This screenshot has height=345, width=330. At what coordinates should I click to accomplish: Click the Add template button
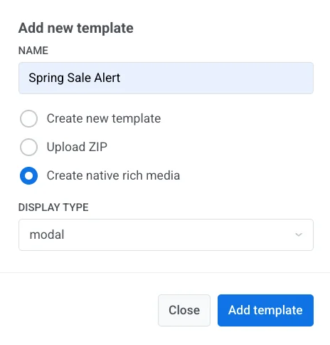tap(265, 310)
